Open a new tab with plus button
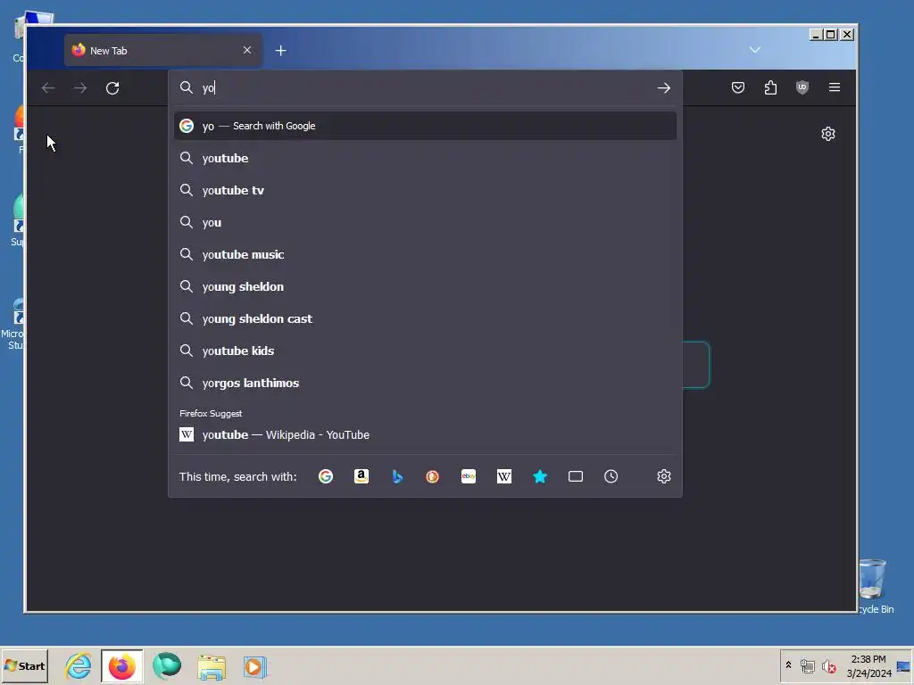Image resolution: width=914 pixels, height=685 pixels. 281,51
